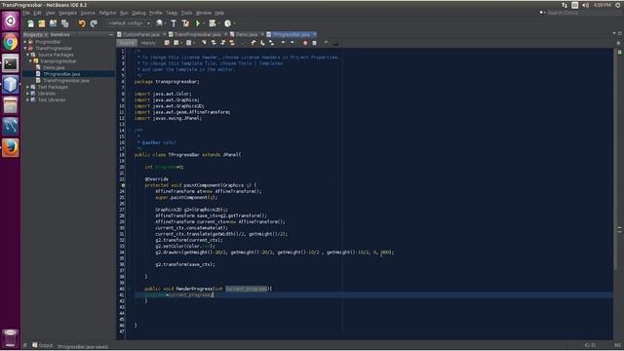Open Firefox from the dock

(11, 148)
